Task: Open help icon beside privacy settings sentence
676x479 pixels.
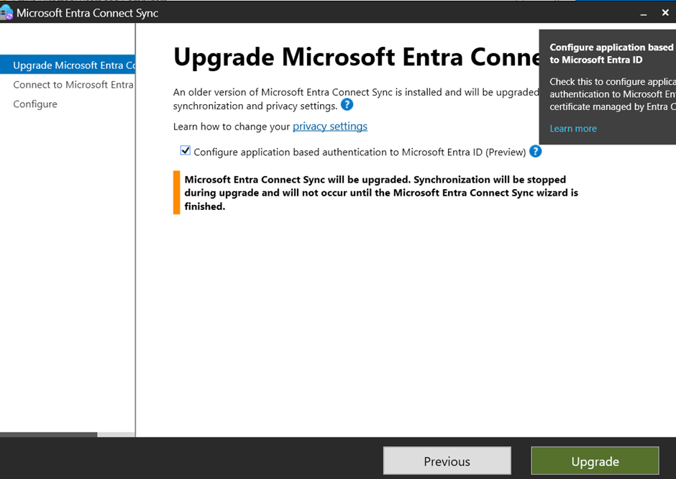Action: 347,104
